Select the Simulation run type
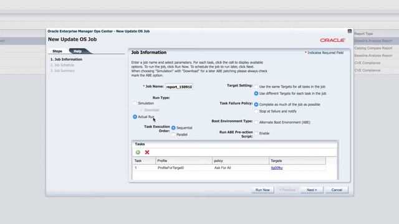The width and height of the screenshot is (399, 224). coord(135,103)
